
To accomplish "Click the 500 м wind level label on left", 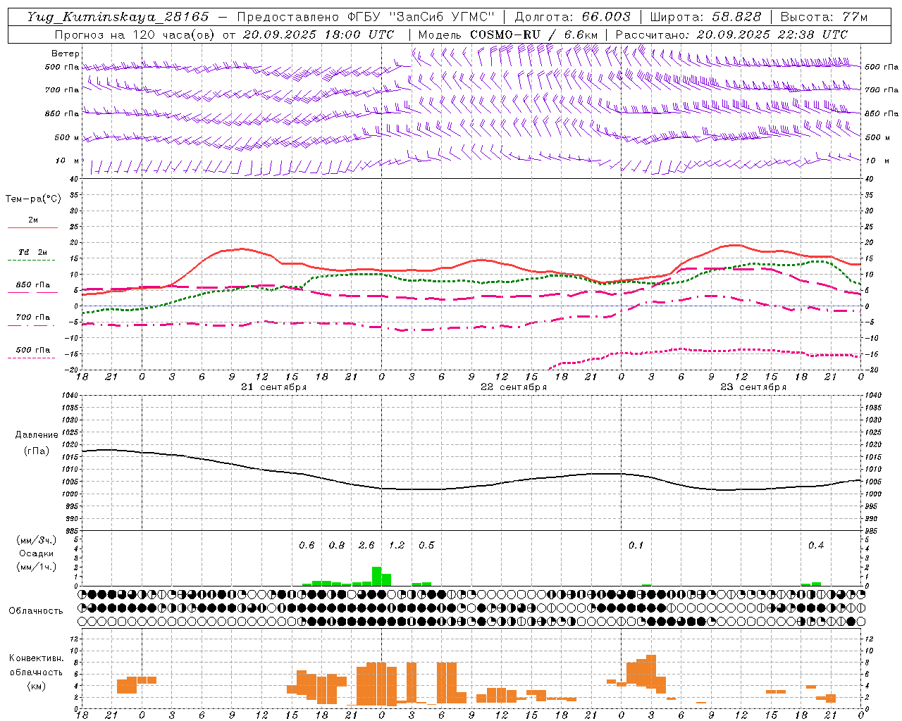I will (67, 137).
